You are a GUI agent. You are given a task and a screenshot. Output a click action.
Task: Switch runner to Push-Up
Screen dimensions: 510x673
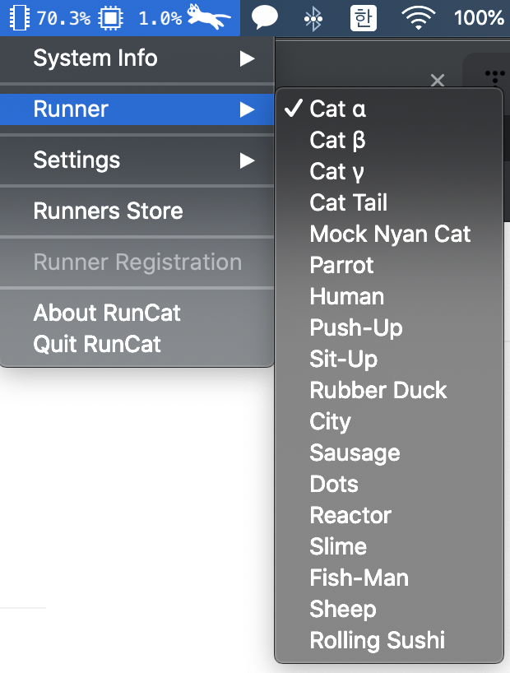389,327
